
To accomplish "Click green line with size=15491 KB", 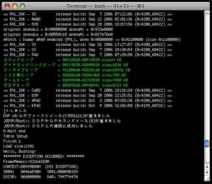I will point(67,70).
